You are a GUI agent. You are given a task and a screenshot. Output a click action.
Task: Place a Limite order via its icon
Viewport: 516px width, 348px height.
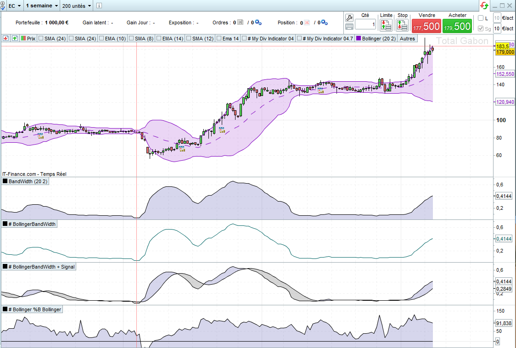[x=386, y=25]
